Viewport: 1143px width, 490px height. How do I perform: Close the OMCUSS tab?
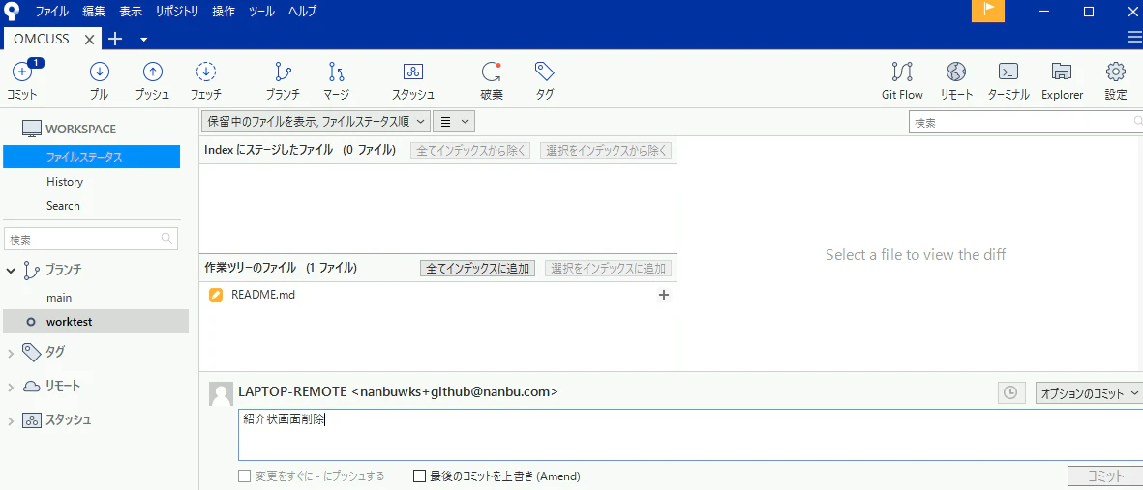90,40
